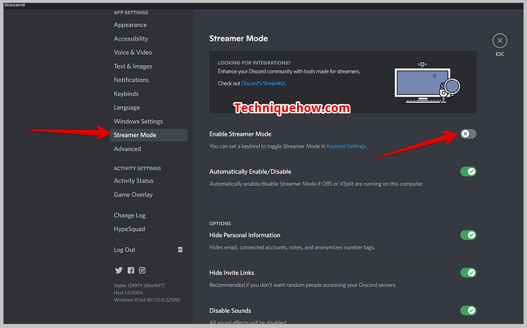Go to Voice & Video settings
The image size is (527, 328).
point(133,53)
